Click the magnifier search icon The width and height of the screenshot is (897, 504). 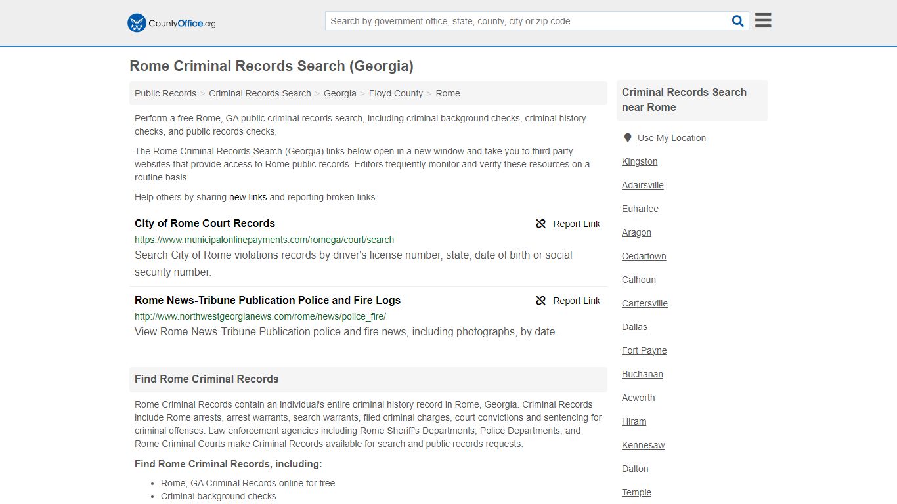coord(738,21)
